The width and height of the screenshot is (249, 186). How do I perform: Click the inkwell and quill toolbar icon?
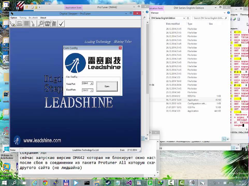(x=33, y=24)
